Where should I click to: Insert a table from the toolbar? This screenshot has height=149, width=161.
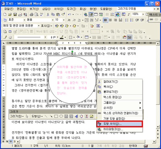click(x=96, y=14)
